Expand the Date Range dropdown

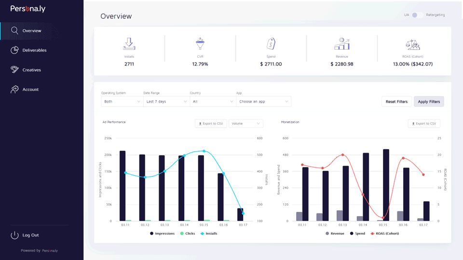click(166, 102)
